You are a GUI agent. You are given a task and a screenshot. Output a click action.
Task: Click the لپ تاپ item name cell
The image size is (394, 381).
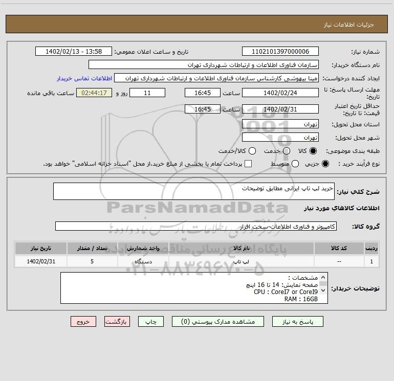click(241, 261)
